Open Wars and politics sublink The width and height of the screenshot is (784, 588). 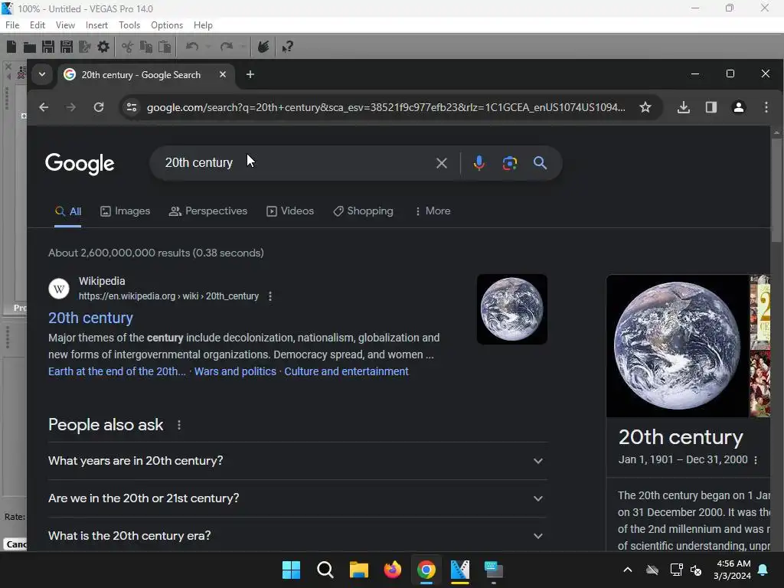pyautogui.click(x=235, y=371)
